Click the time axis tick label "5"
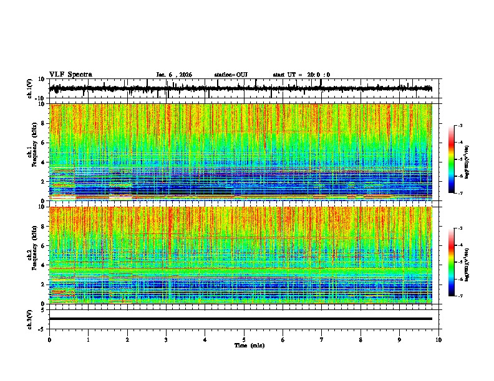This screenshot has width=494, height=381. point(244,340)
